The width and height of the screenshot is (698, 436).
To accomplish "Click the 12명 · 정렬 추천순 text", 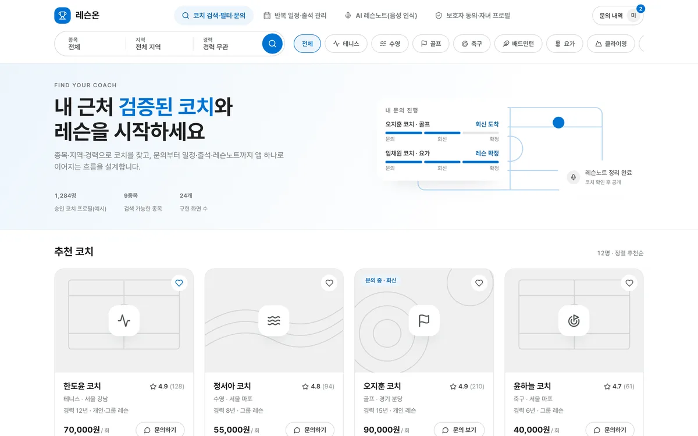I will (x=620, y=253).
